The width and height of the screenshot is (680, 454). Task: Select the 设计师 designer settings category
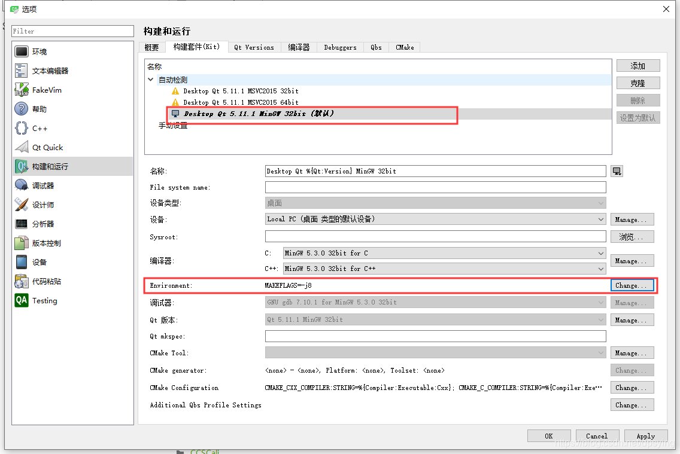click(x=72, y=205)
